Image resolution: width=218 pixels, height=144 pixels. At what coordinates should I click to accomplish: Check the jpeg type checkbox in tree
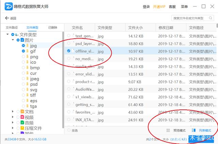(x=24, y=79)
